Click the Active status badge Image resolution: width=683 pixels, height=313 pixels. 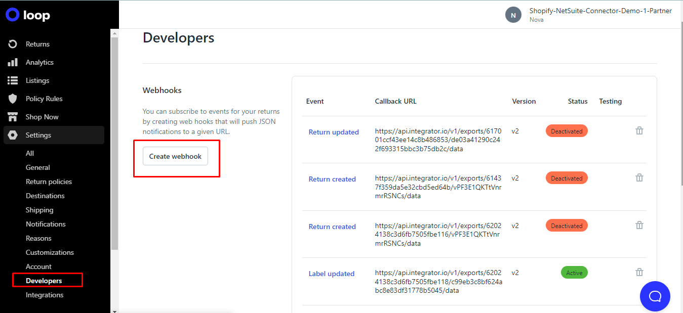point(574,272)
